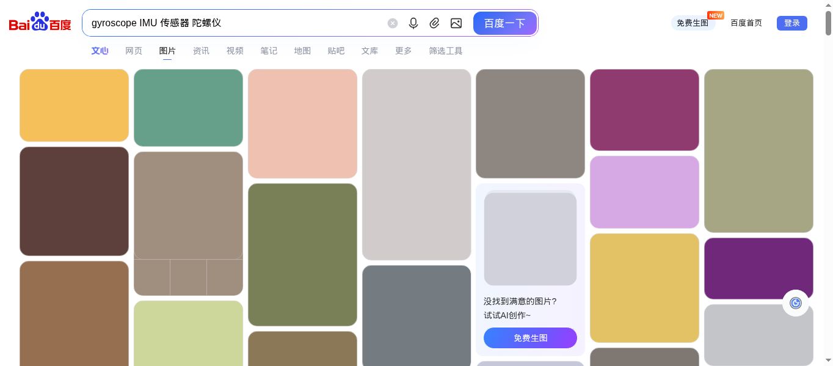Click 免费生图 button in the AI card
The image size is (833, 366).
coord(530,338)
